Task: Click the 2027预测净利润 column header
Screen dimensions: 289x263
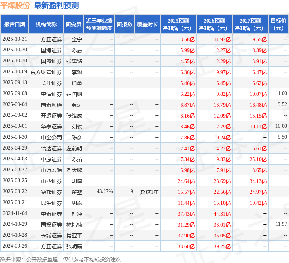Action: 250,24
